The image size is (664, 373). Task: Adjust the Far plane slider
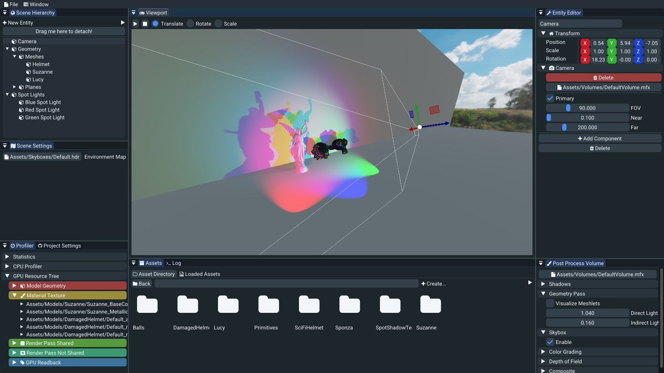(x=587, y=127)
